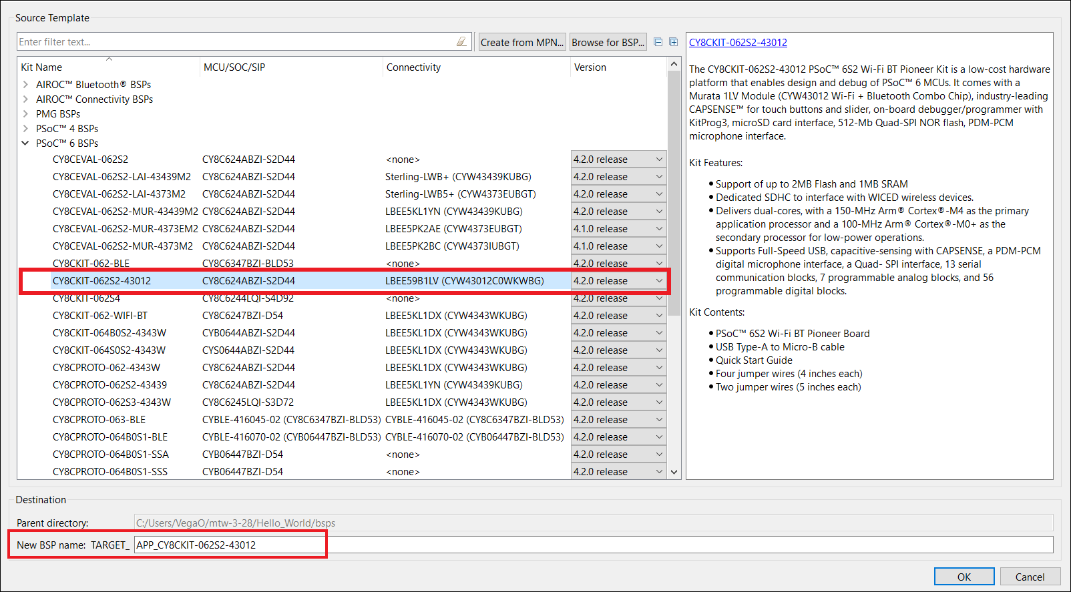The height and width of the screenshot is (592, 1071).
Task: Open version dropdown for CY8CPROTO-062-4343W
Action: click(x=618, y=368)
